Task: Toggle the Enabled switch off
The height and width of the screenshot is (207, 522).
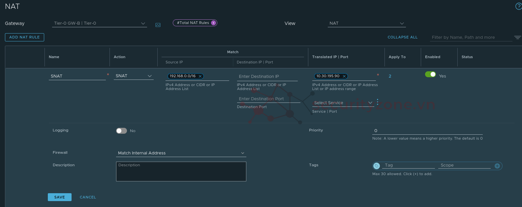Action: pos(430,75)
